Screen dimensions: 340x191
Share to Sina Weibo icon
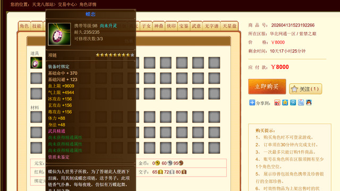click(x=277, y=102)
